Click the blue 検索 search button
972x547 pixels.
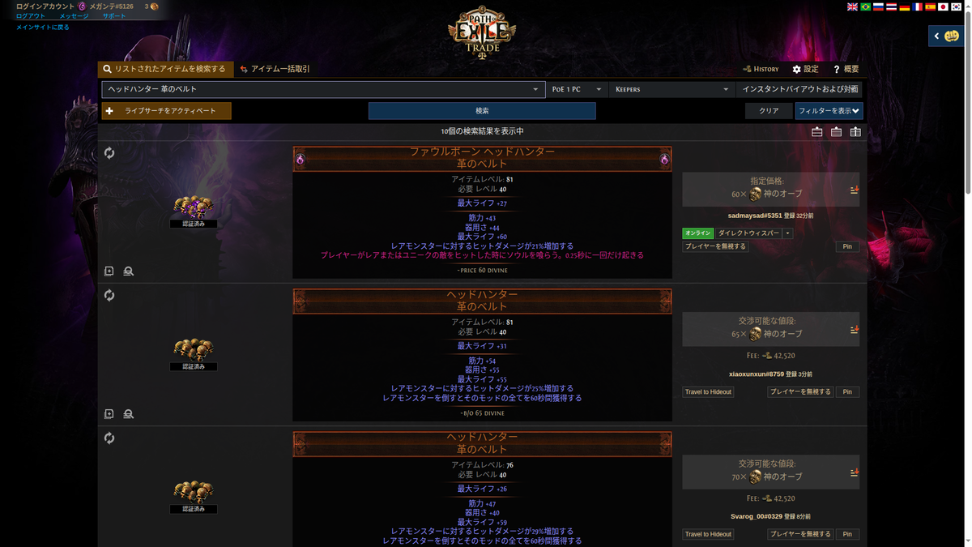point(482,111)
